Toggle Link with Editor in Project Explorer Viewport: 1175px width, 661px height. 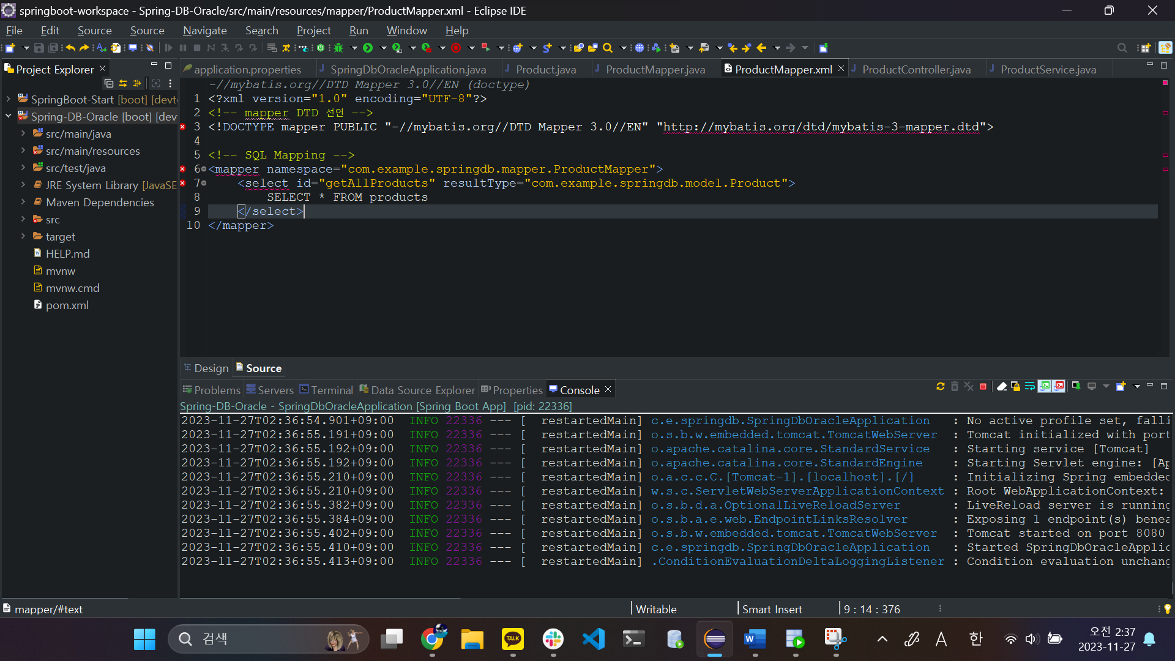point(123,83)
